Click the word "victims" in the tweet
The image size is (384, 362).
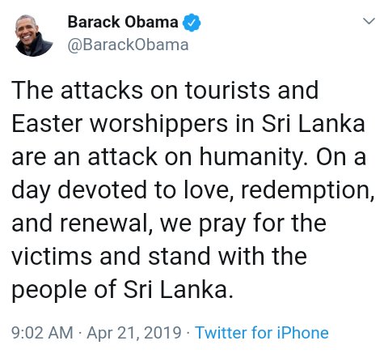coord(52,257)
